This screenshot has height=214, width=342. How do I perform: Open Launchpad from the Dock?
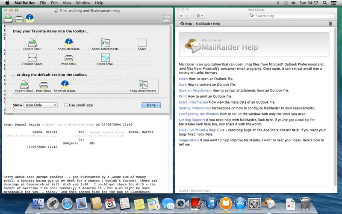53,203
